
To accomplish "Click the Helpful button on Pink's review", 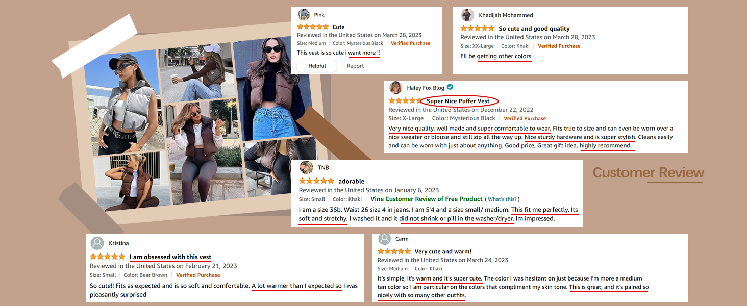I will (x=317, y=66).
